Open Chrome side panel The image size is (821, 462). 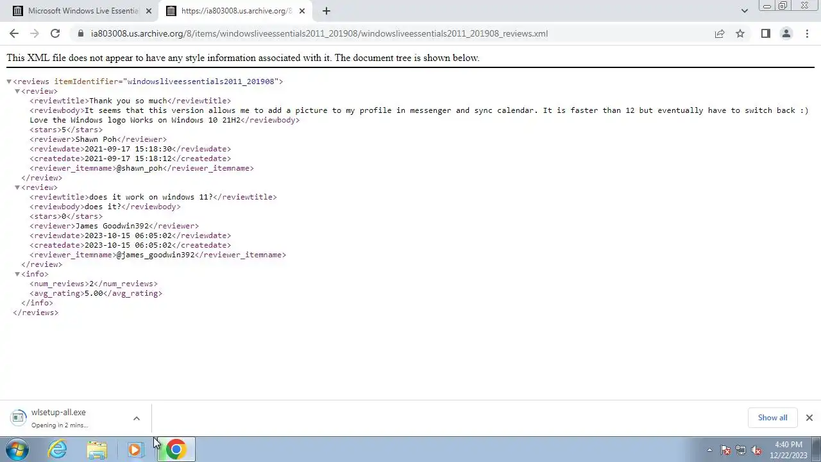click(x=765, y=33)
